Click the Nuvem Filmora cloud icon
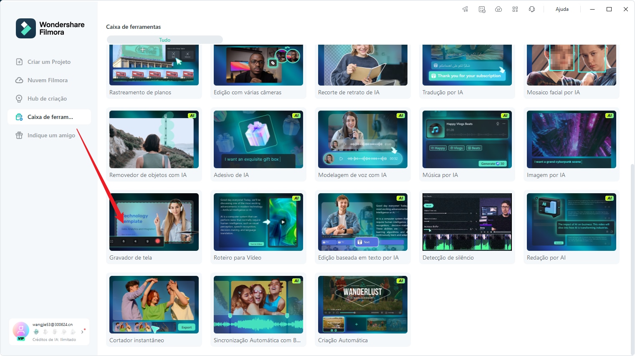The width and height of the screenshot is (635, 356). 19,80
